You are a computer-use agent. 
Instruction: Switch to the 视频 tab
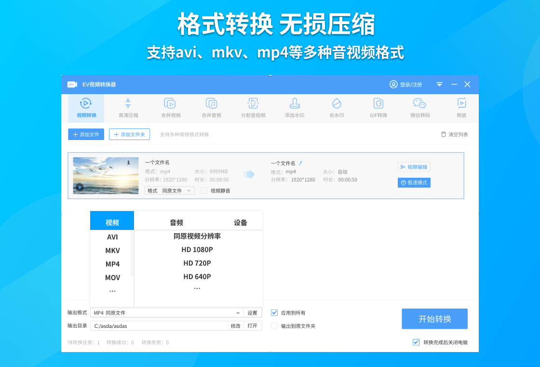tap(112, 221)
